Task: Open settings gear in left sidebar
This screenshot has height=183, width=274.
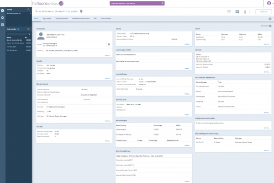Action: (x=3, y=17)
